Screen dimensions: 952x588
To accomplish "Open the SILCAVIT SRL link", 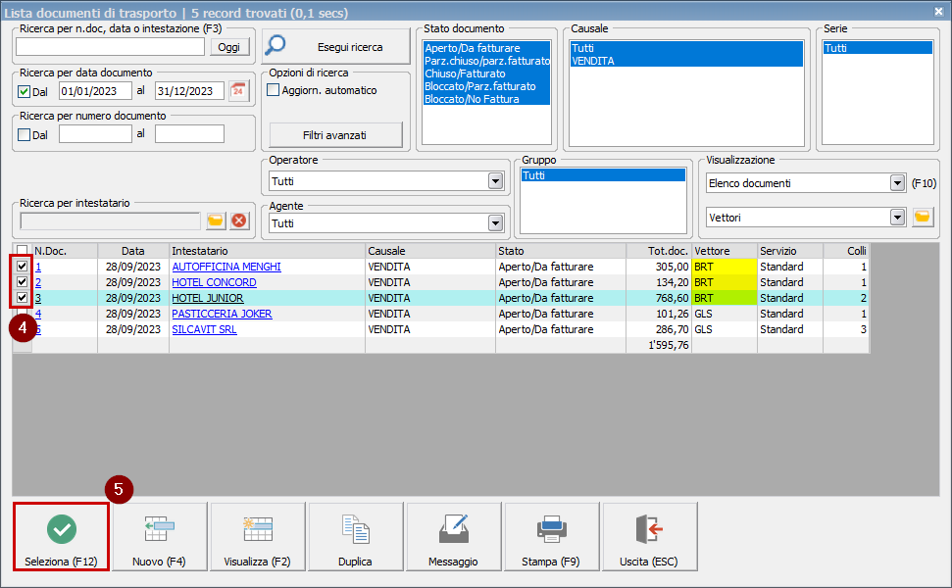I will pyautogui.click(x=205, y=329).
